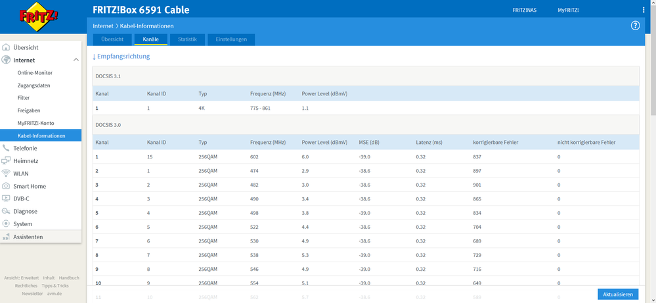Open the Einstellungen tab

click(231, 39)
